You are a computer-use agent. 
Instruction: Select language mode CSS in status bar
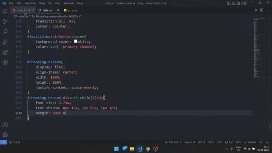point(219,142)
